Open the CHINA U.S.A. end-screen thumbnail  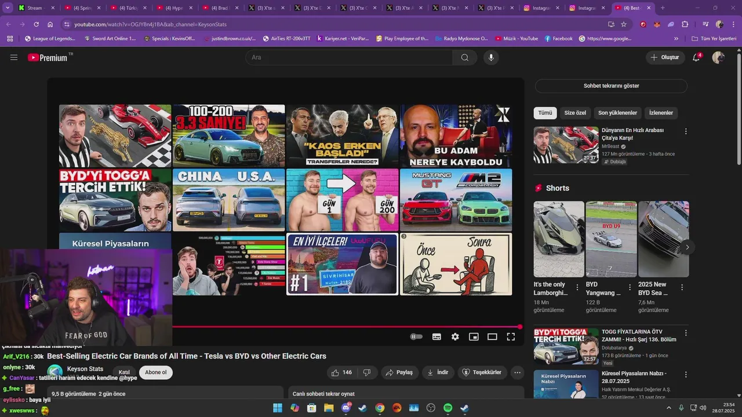tap(228, 200)
